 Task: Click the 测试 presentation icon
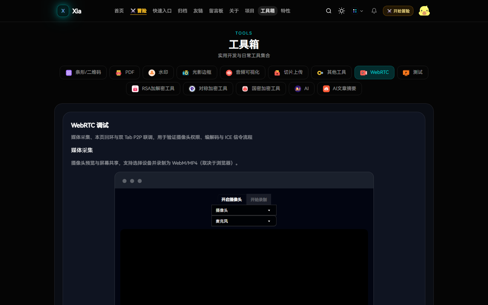point(406,73)
